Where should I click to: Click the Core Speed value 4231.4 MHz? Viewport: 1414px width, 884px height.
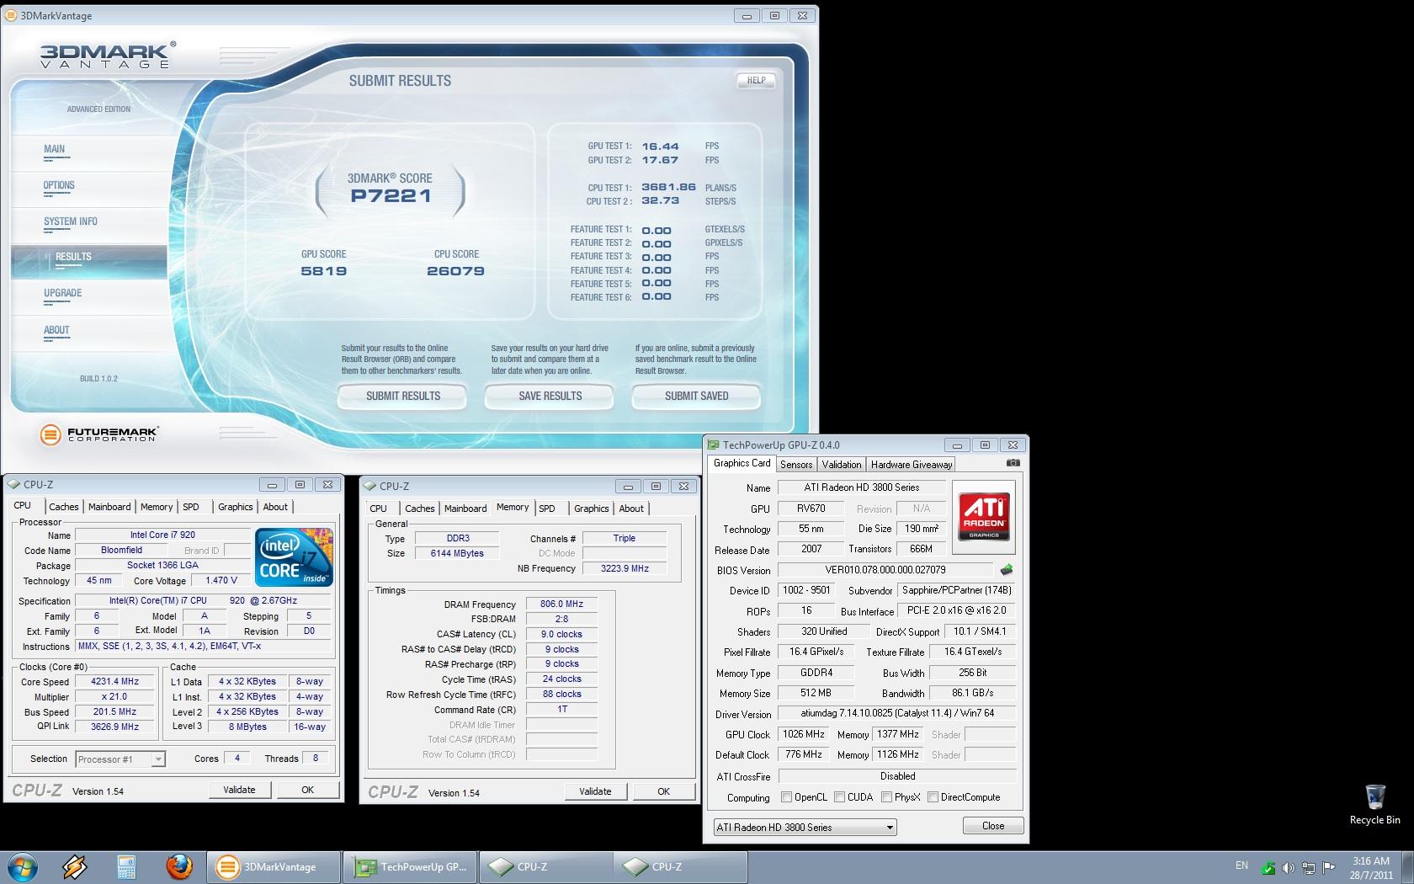click(115, 681)
